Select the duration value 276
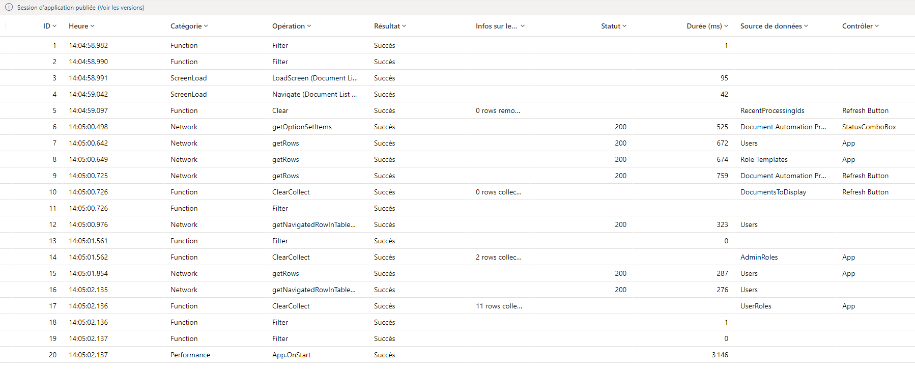 (x=723, y=290)
